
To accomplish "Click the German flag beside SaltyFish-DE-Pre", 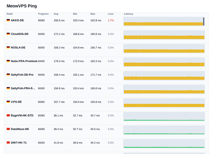I will tap(8, 75).
